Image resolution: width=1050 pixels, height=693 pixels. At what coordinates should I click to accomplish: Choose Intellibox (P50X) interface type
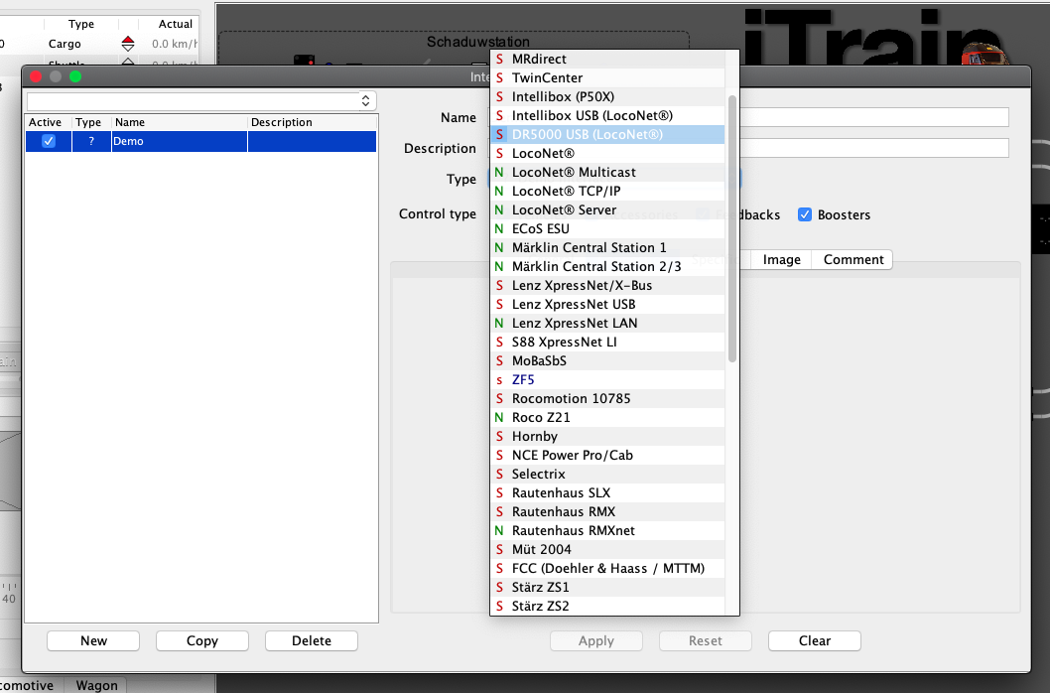click(607, 96)
